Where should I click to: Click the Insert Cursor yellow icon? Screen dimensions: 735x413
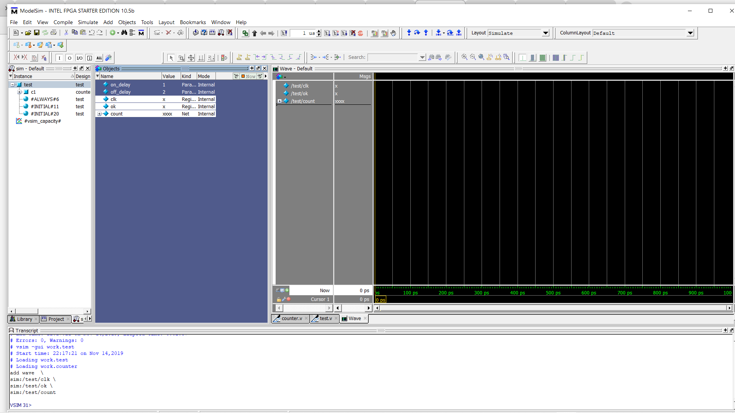click(x=239, y=57)
